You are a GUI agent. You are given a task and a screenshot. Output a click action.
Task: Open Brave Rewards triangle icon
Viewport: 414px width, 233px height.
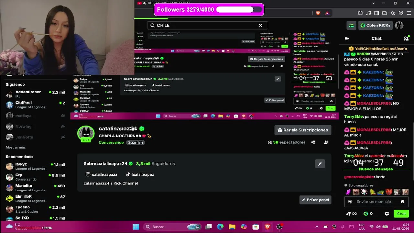tap(327, 13)
